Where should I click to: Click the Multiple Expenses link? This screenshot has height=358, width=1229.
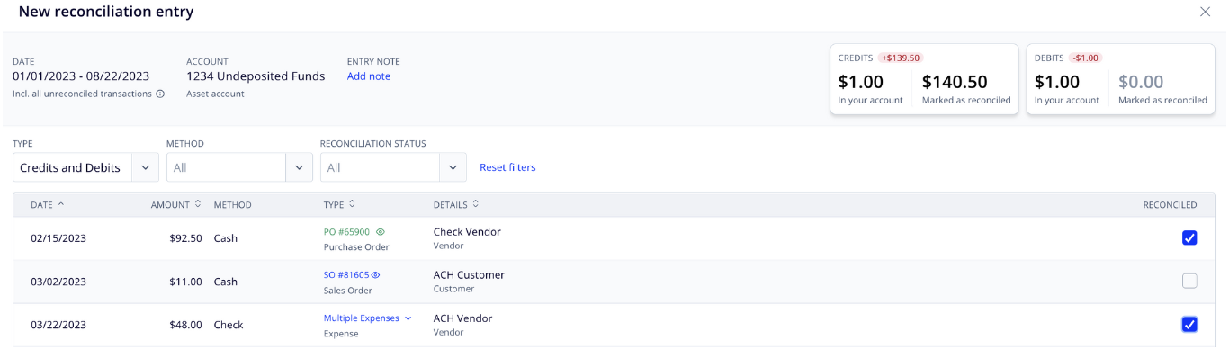362,318
